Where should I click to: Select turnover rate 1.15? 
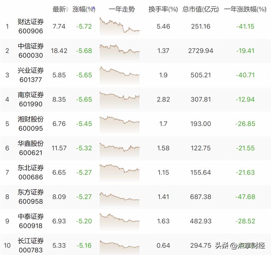[x=163, y=172]
